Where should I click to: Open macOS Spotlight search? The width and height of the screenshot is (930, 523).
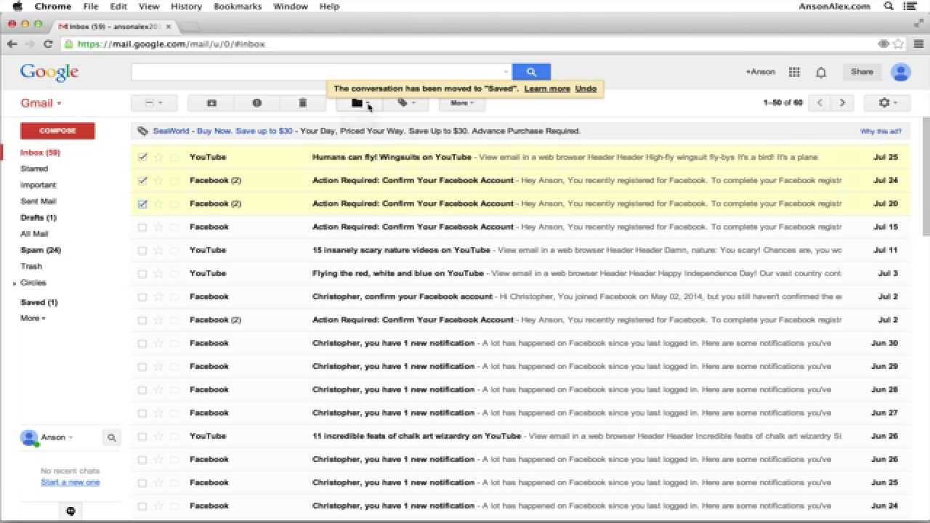[889, 7]
